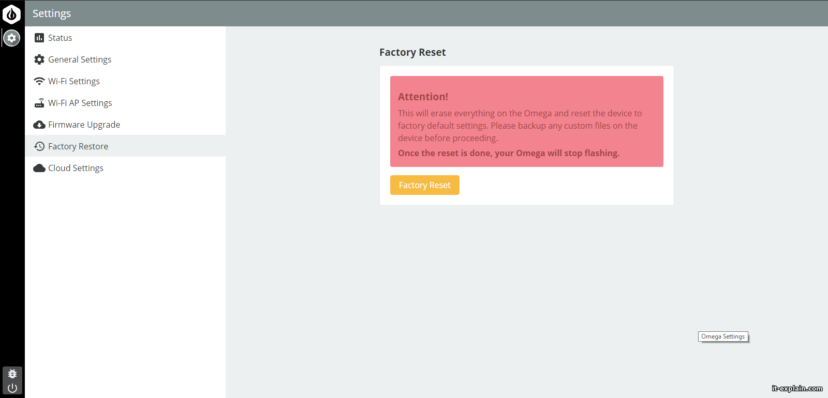Screen dimensions: 828x398
Task: Click the gear icon beside General Settings
Action: (39, 59)
